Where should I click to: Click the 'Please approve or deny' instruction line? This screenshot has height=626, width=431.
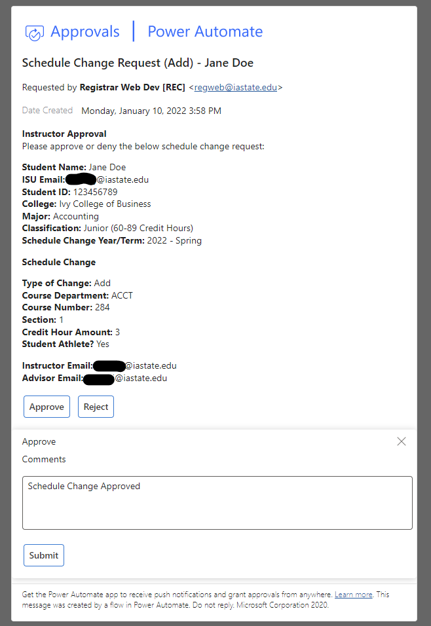[x=143, y=146]
